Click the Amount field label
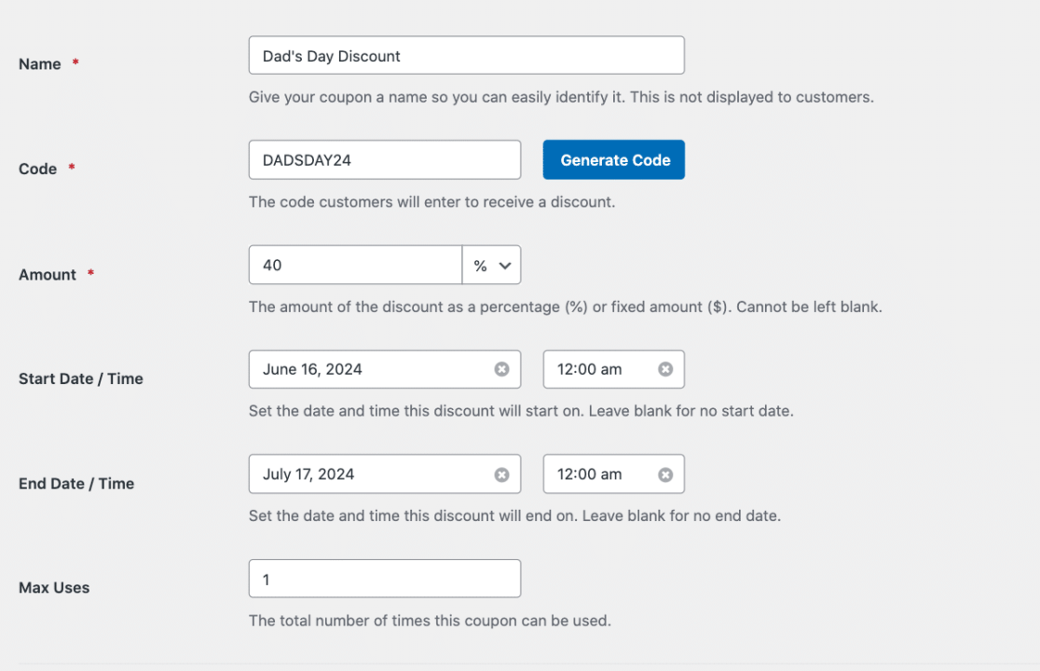This screenshot has width=1040, height=671. point(48,275)
